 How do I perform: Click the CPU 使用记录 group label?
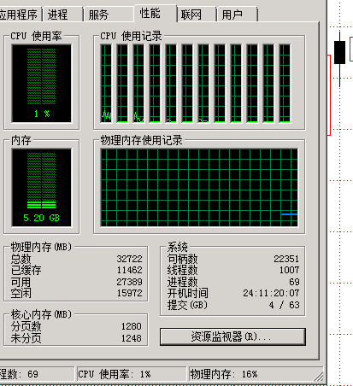131,36
